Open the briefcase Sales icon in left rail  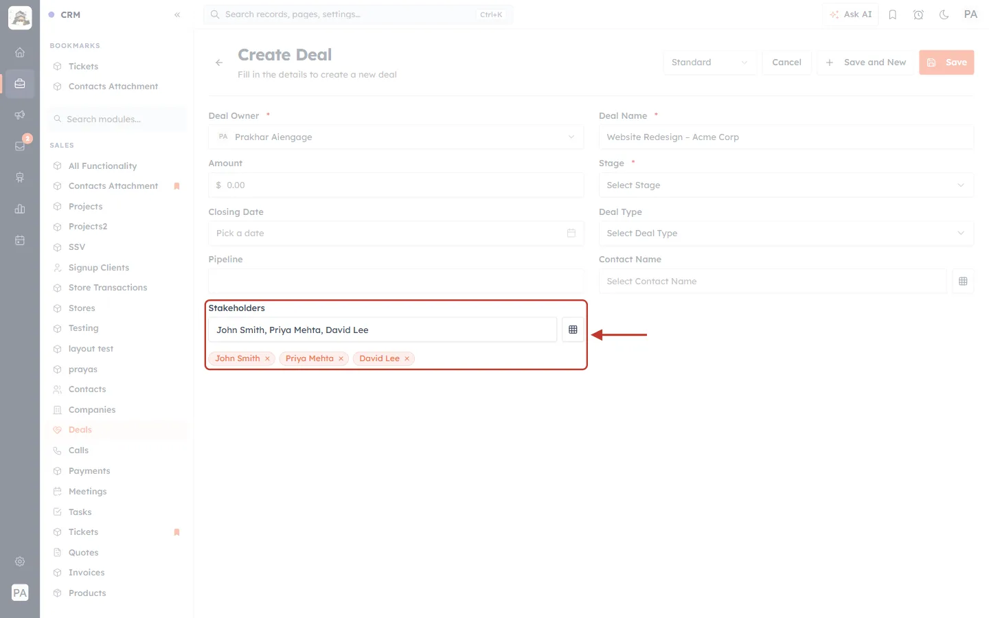click(20, 84)
